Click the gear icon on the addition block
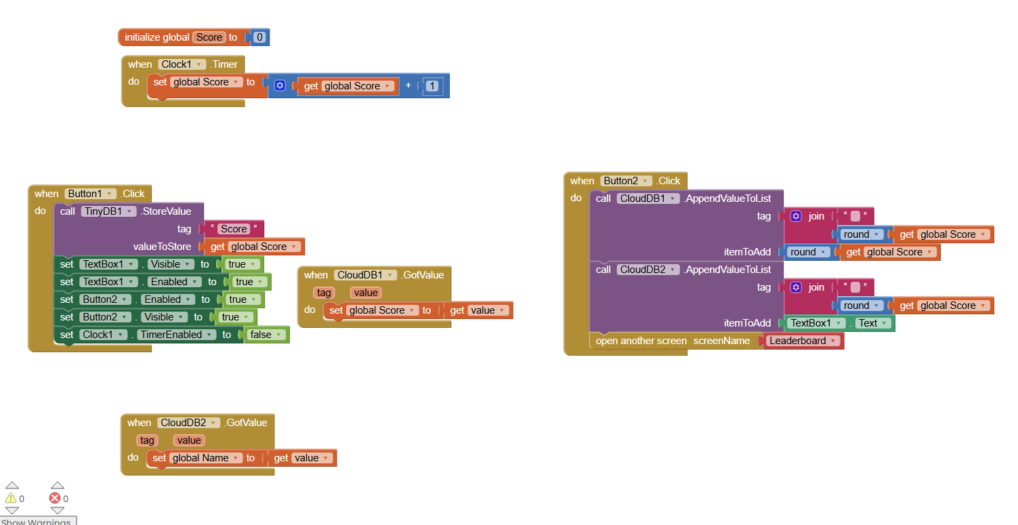Image resolution: width=1018 pixels, height=525 pixels. [x=280, y=86]
